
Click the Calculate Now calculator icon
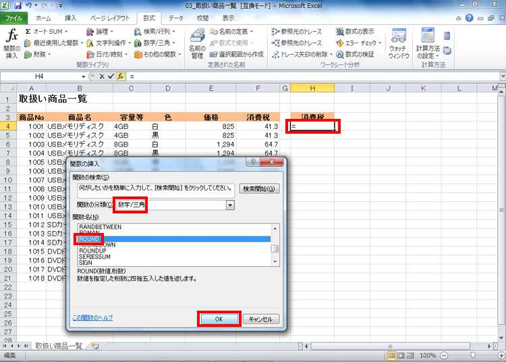447,36
